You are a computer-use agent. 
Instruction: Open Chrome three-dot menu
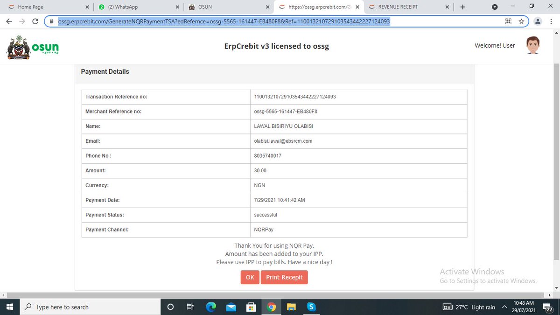551,21
